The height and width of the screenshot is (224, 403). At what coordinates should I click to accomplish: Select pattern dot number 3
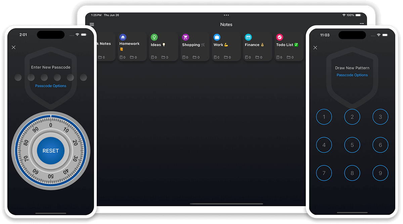pyautogui.click(x=380, y=117)
